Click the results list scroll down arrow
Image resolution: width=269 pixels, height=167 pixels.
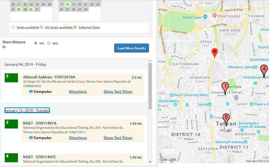coord(150,161)
